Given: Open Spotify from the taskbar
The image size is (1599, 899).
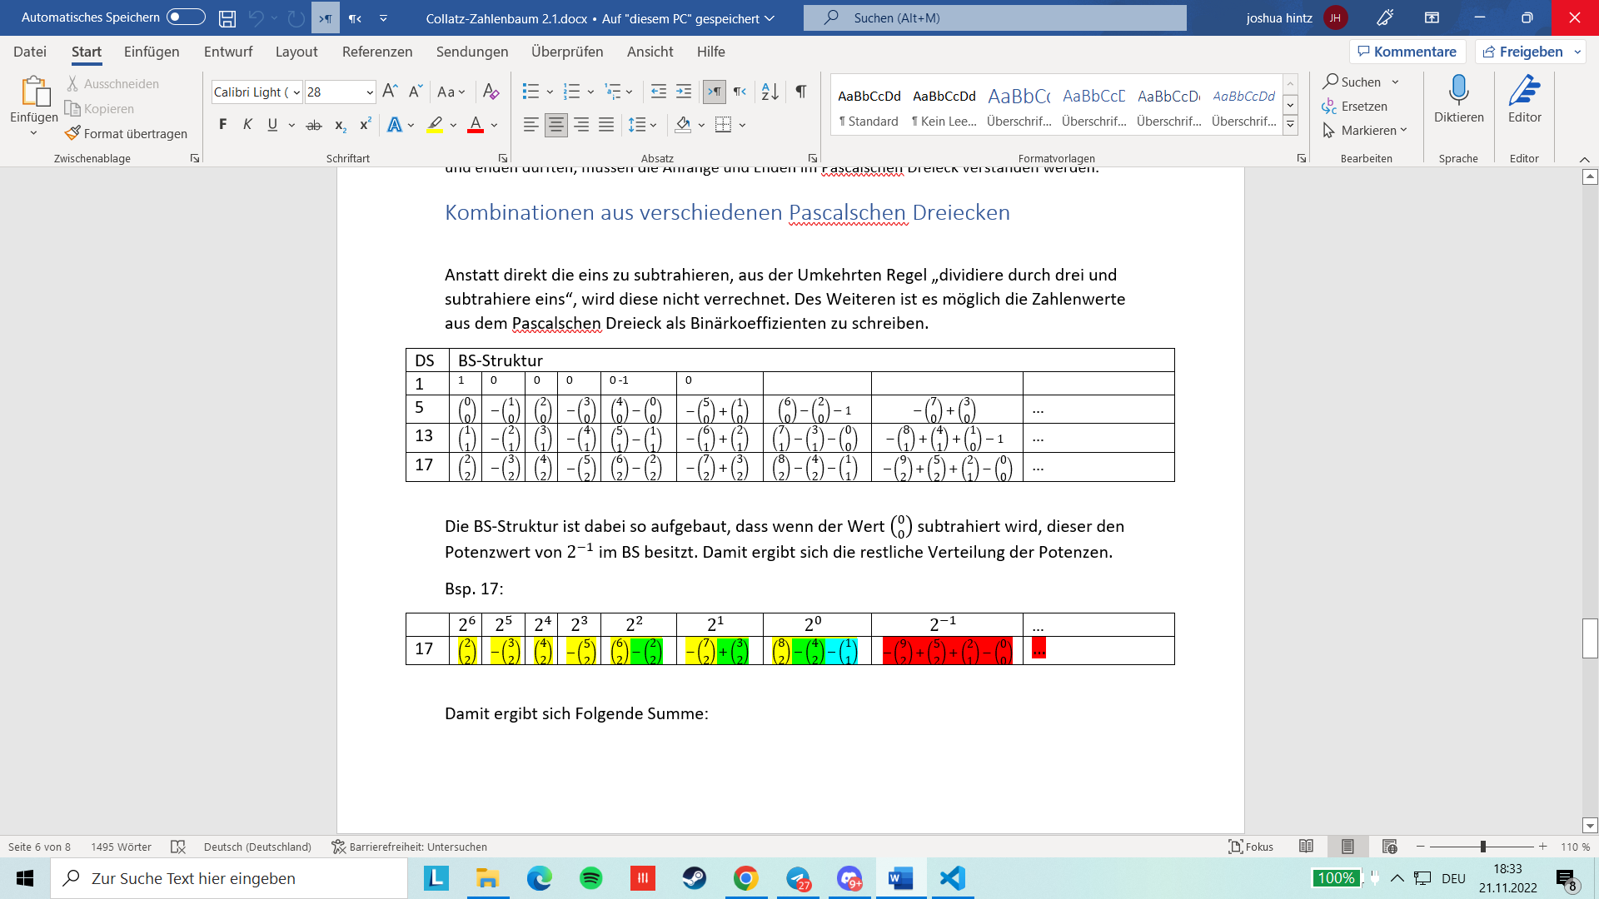Looking at the screenshot, I should pyautogui.click(x=590, y=878).
